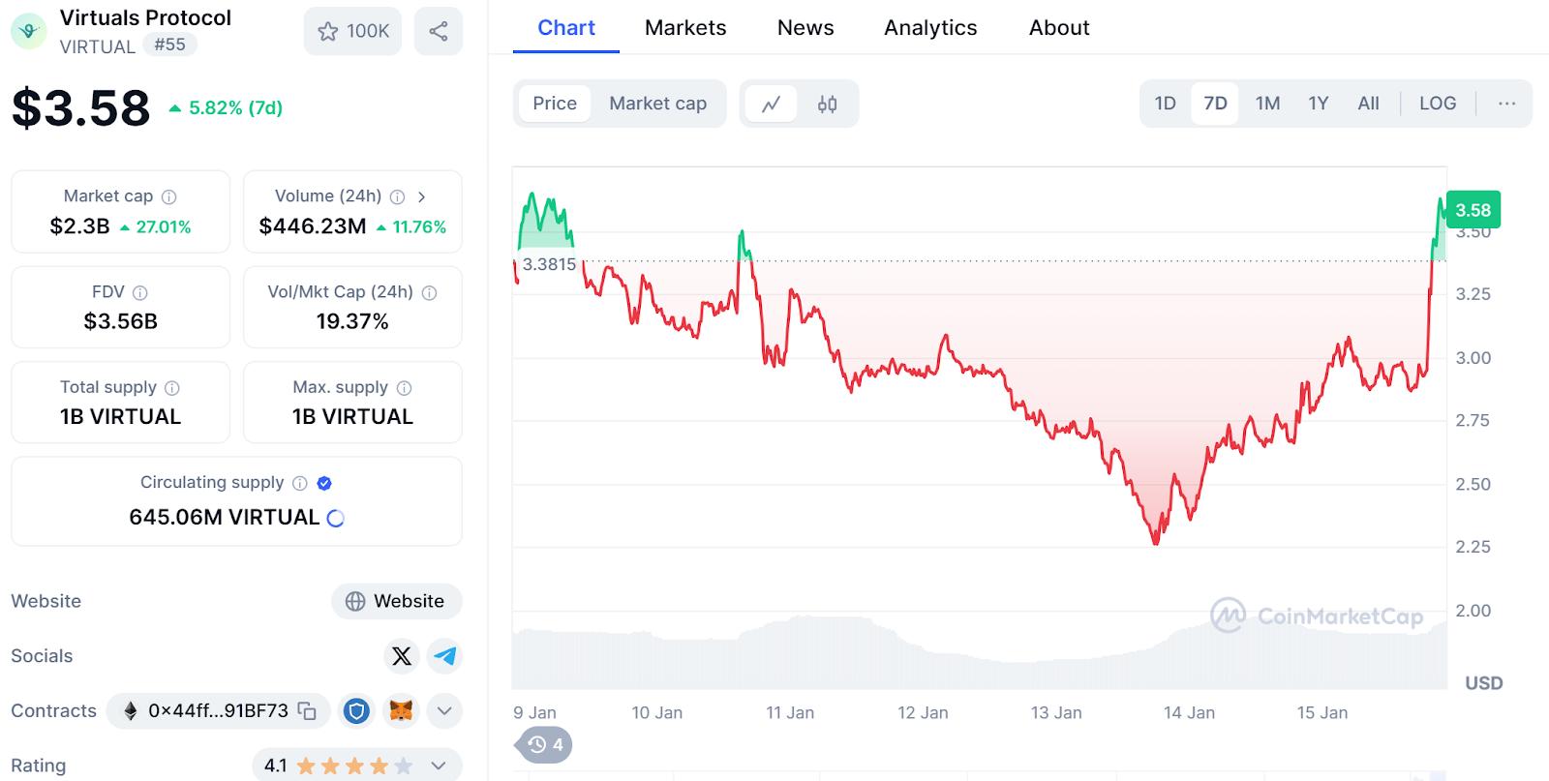Viewport: 1549px width, 781px height.
Task: Expand the Rating details chevron
Action: pyautogui.click(x=439, y=766)
